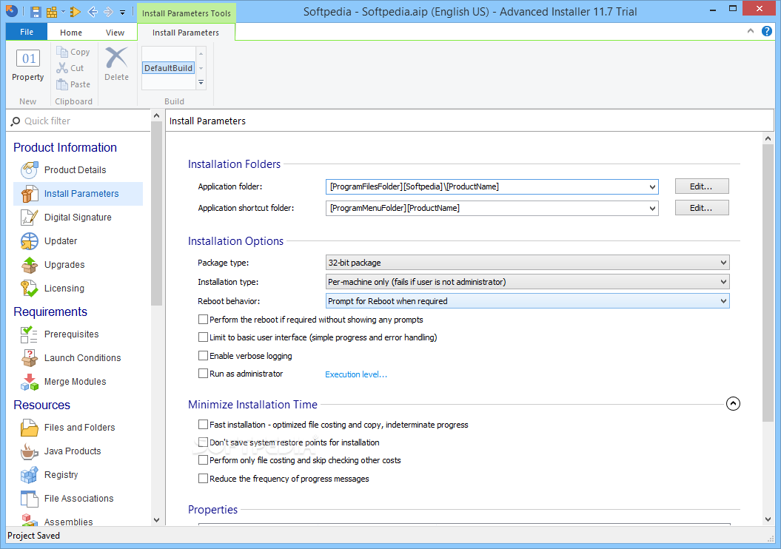
Task: Click the New Property icon in ribbon
Action: 28,65
